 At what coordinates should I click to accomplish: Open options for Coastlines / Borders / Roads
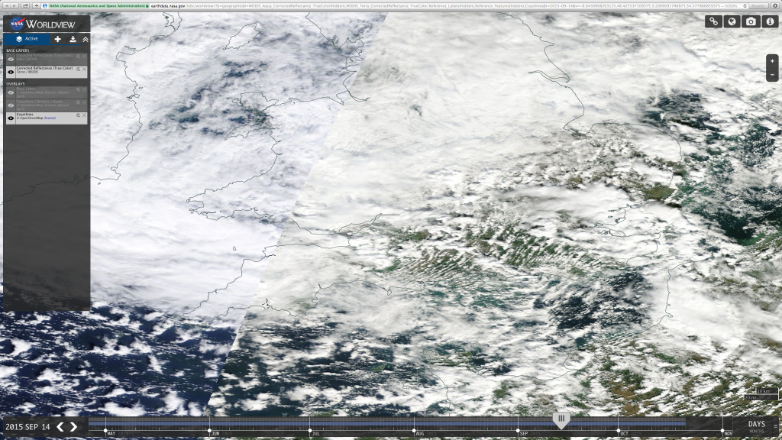pos(79,103)
